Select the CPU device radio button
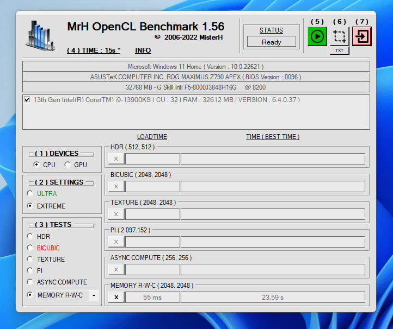This screenshot has width=393, height=329. coord(36,164)
